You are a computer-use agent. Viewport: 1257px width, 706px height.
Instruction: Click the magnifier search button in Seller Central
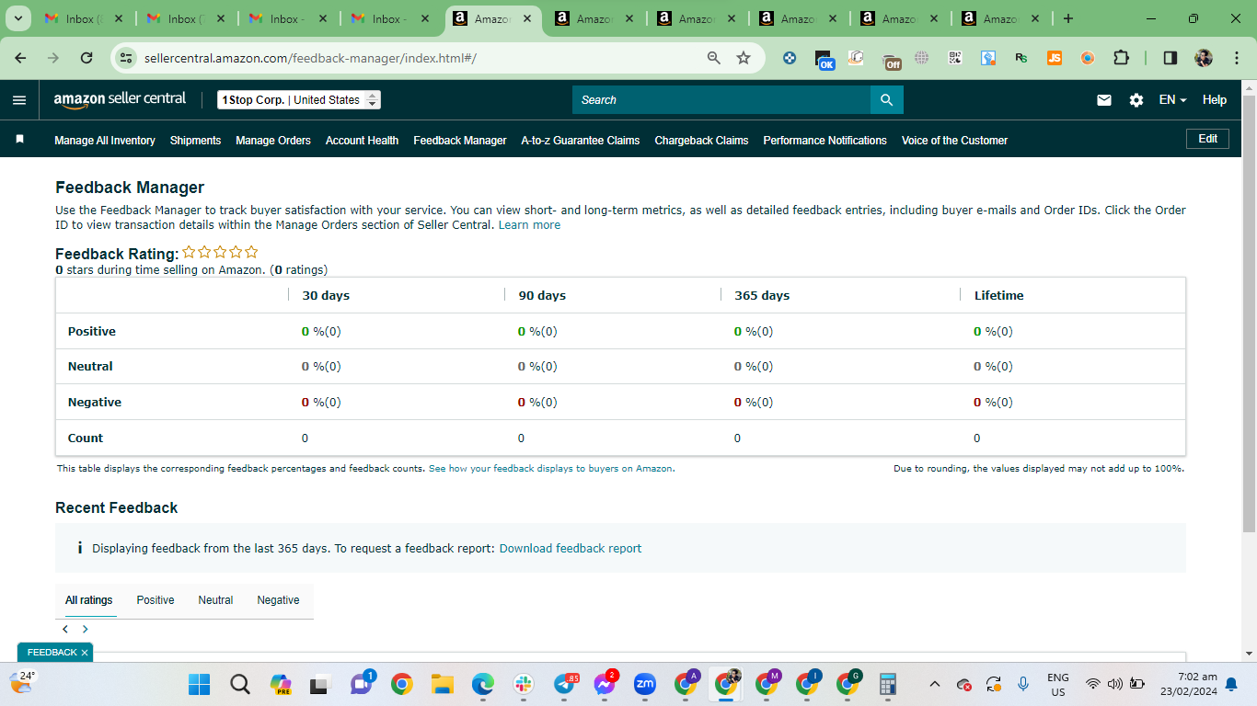click(x=886, y=100)
